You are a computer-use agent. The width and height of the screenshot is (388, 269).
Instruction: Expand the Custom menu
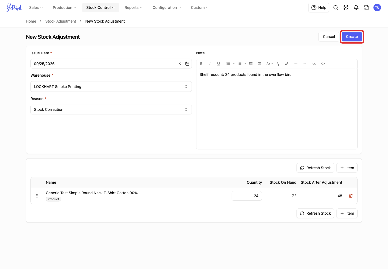click(200, 8)
